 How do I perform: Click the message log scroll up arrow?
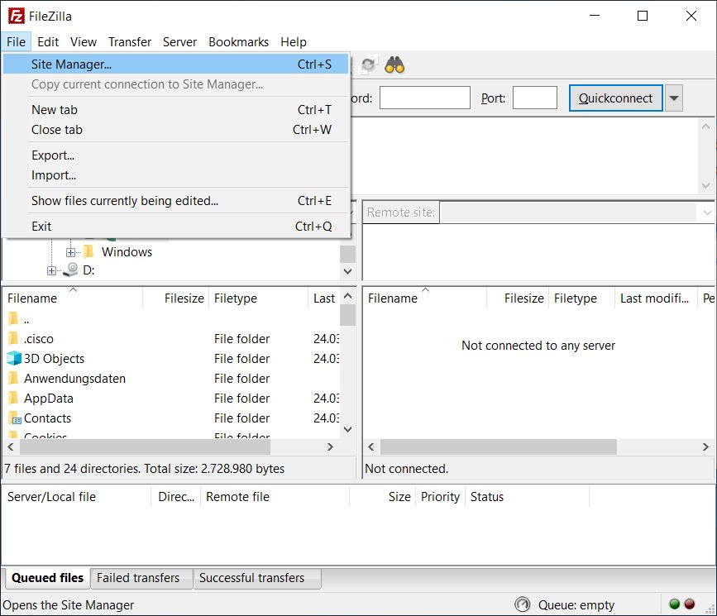(705, 127)
